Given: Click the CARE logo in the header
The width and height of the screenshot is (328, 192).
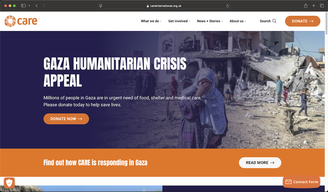Looking at the screenshot, I should 22,21.
